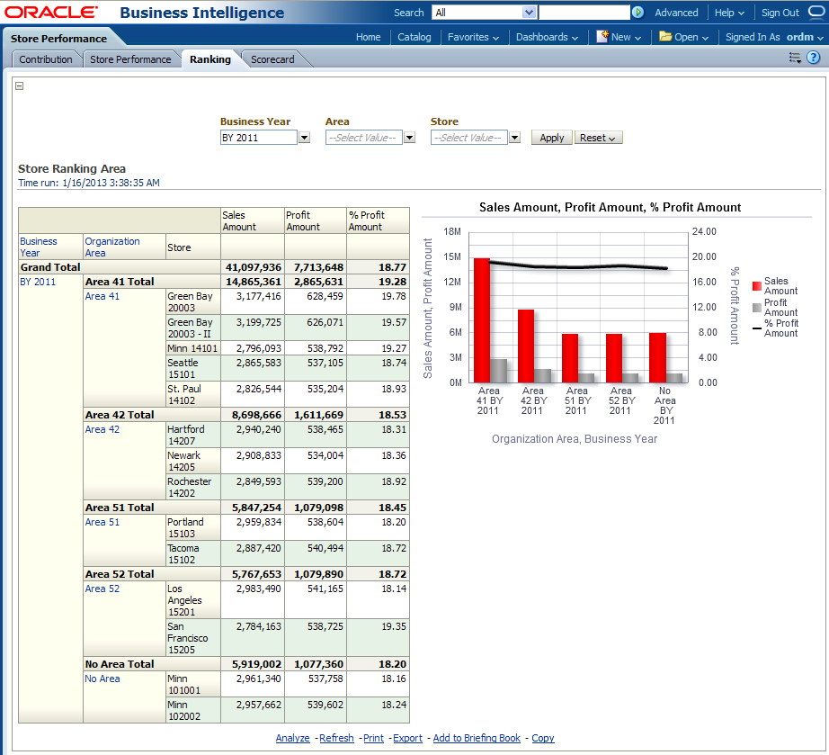
Task: Click the Oracle logo
Action: (x=52, y=13)
